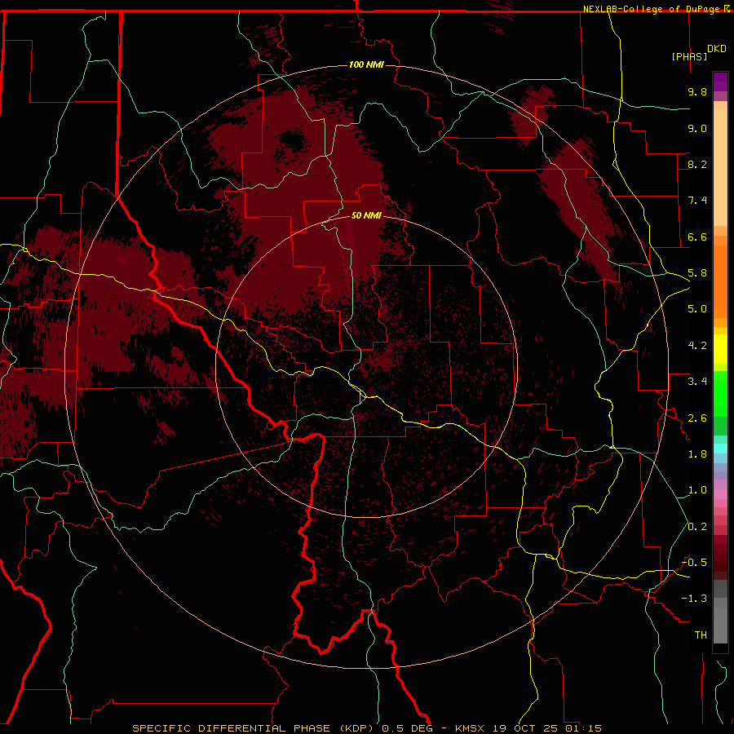Image resolution: width=734 pixels, height=734 pixels.
Task: Click the 0.2 legend value
Action: pos(697,527)
